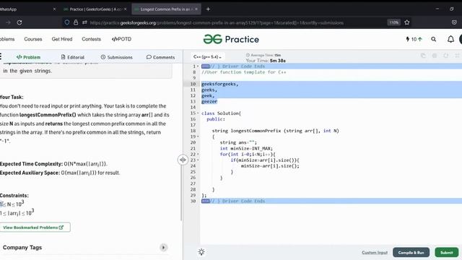
Task: Collapse code fold arrow at line 15
Action: [198, 113]
